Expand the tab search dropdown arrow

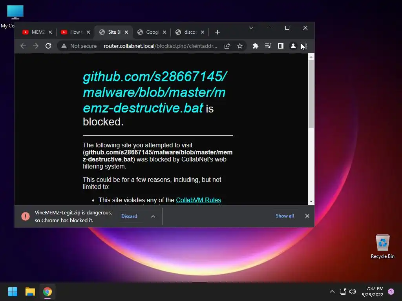[251, 28]
